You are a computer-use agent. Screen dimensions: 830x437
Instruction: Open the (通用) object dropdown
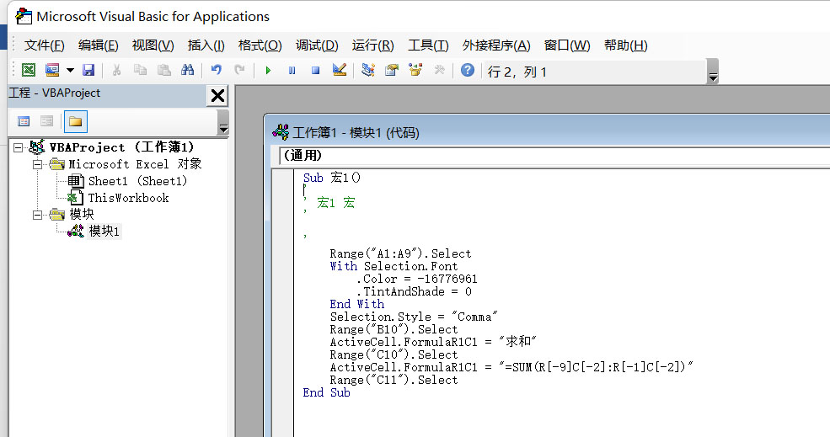point(554,156)
